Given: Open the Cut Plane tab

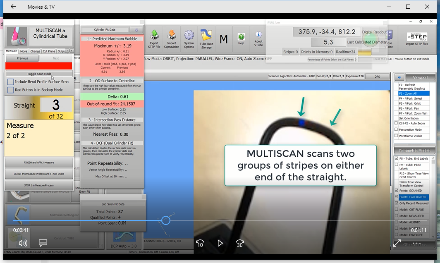Looking at the screenshot, I should [49, 51].
